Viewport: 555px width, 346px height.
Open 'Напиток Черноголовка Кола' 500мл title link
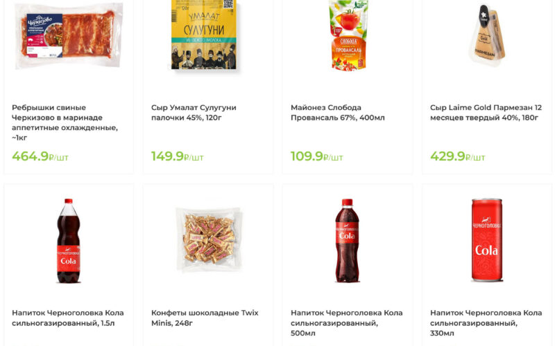coord(346,322)
